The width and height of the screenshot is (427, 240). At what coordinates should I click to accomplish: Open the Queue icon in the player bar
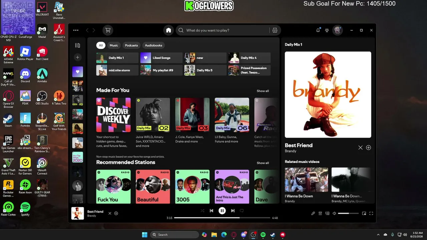pos(320,213)
